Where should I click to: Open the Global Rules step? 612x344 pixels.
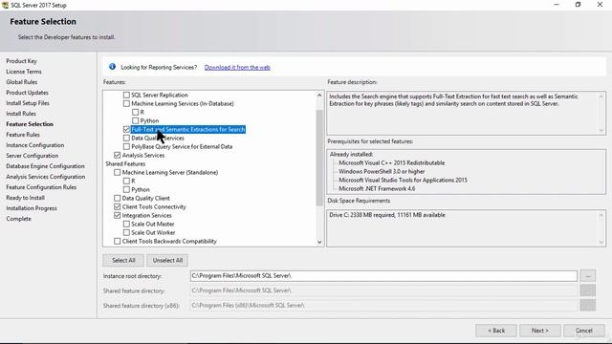(21, 82)
